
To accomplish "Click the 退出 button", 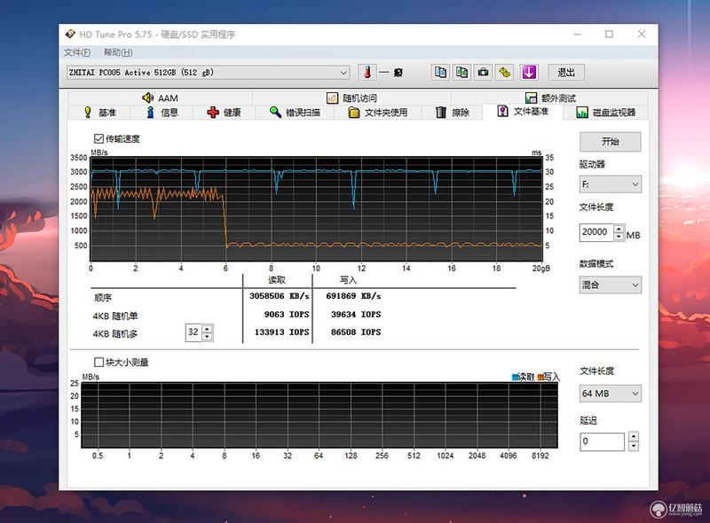I will 566,73.
